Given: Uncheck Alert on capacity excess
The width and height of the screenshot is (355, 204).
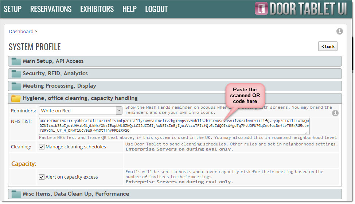Looking at the screenshot, I should [42, 177].
